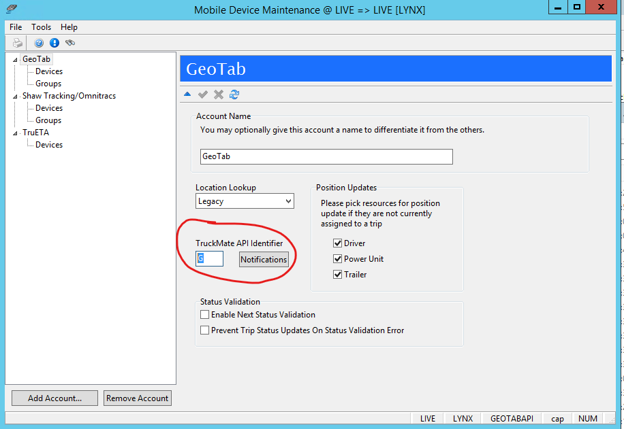Click the application icon in title bar
Image resolution: width=624 pixels, height=429 pixels.
(x=12, y=8)
